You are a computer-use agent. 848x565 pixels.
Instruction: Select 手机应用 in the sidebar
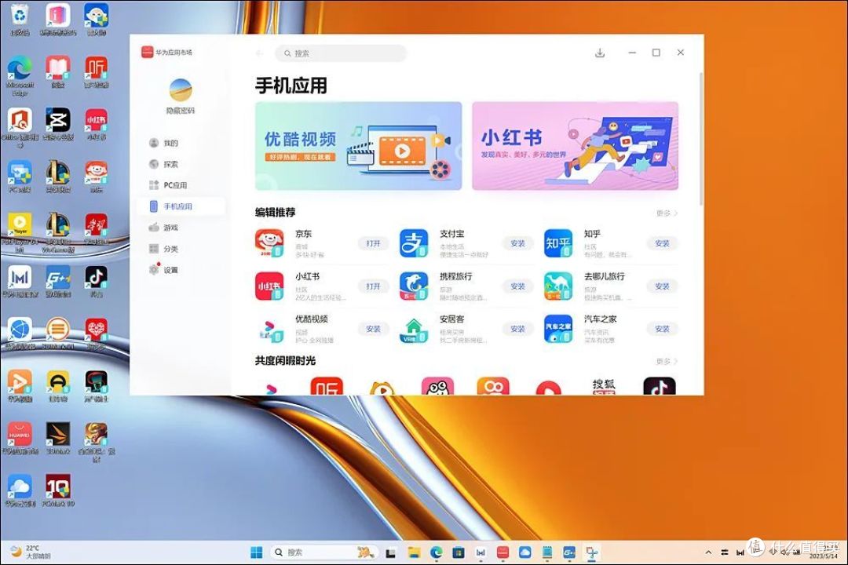tap(181, 206)
